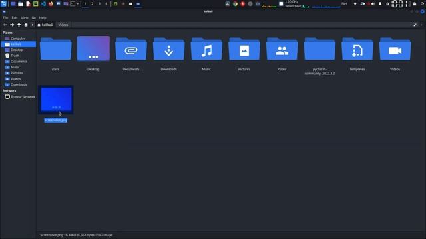Image resolution: width=426 pixels, height=239 pixels.
Task: Open the Kali applications menu icon
Action: pyautogui.click(x=3, y=4)
